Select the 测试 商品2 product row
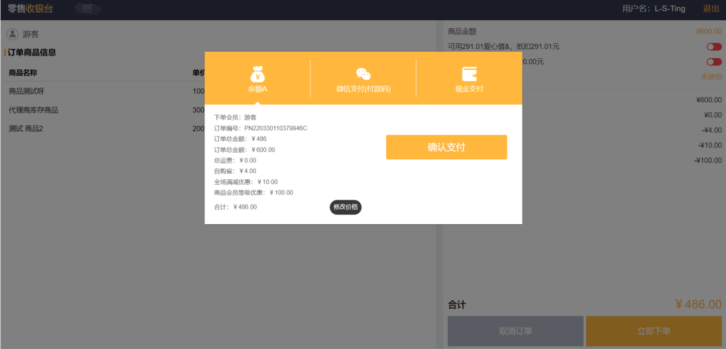The width and height of the screenshot is (726, 349). [26, 129]
